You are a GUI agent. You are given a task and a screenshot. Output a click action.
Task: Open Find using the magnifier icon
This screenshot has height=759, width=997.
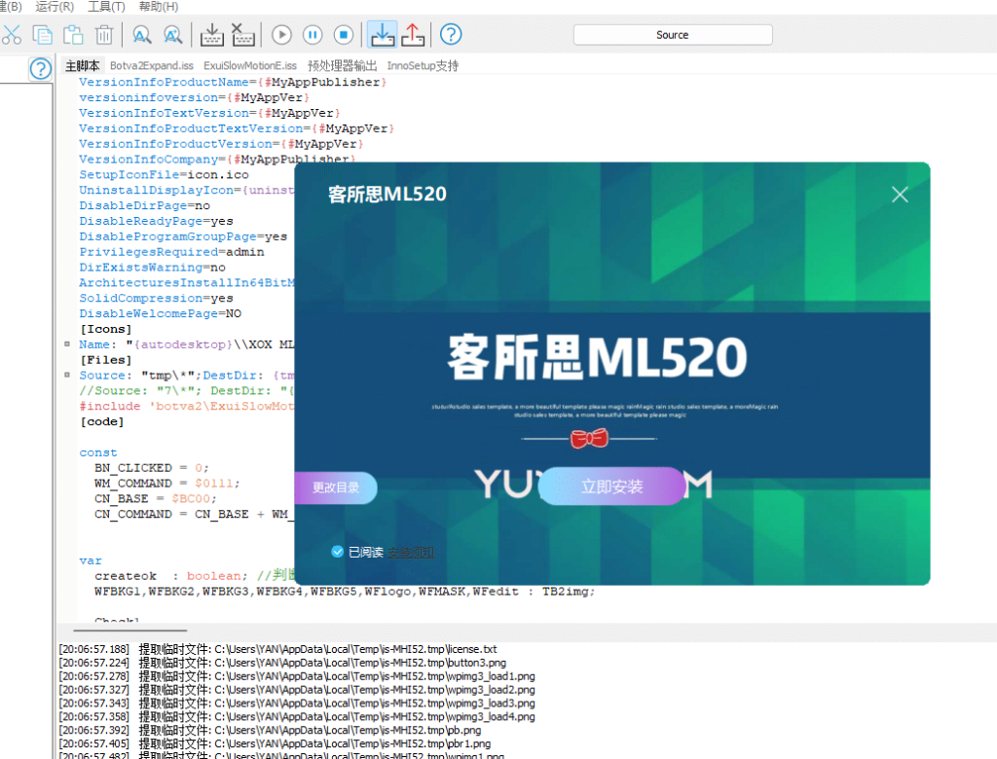tap(141, 34)
